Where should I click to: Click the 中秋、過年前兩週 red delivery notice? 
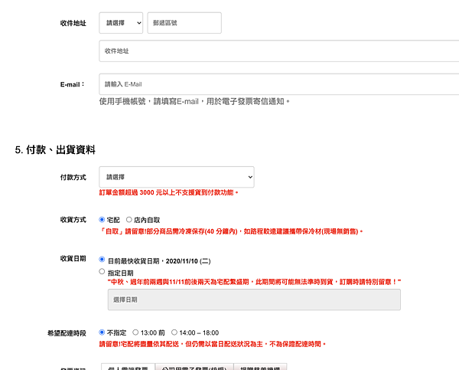tap(254, 282)
